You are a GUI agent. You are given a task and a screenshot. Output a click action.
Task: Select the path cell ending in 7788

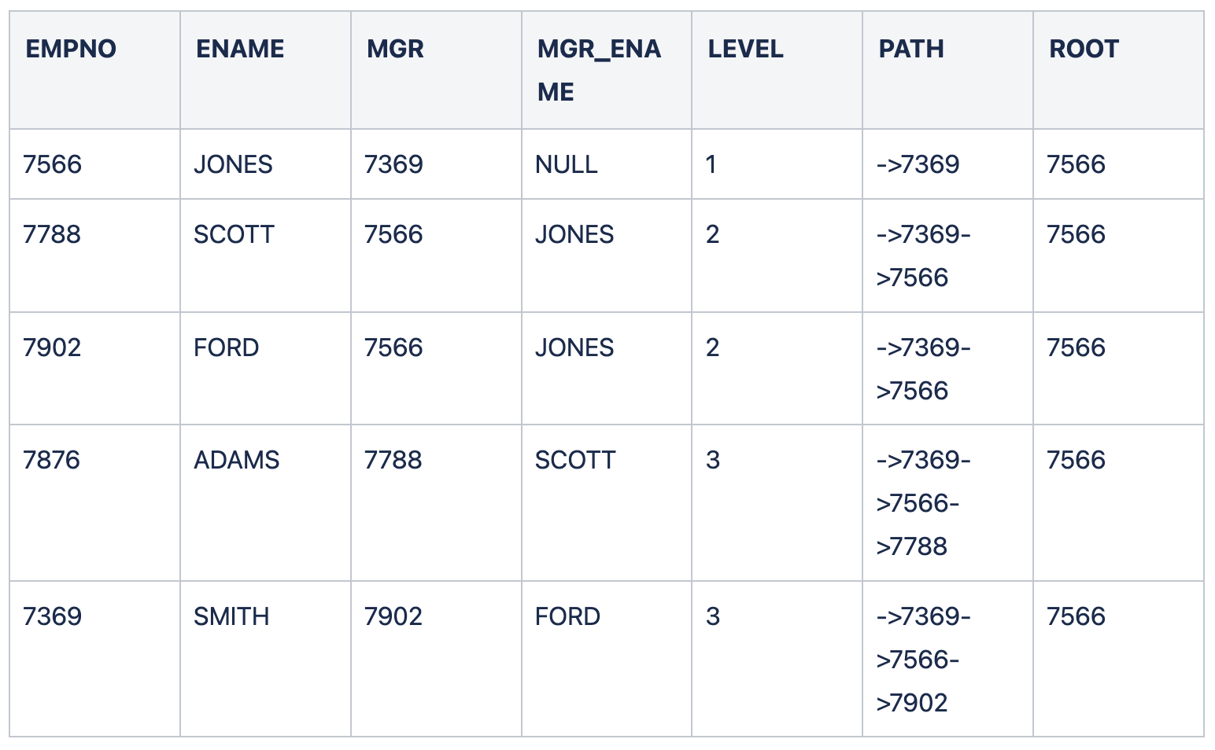coord(922,503)
